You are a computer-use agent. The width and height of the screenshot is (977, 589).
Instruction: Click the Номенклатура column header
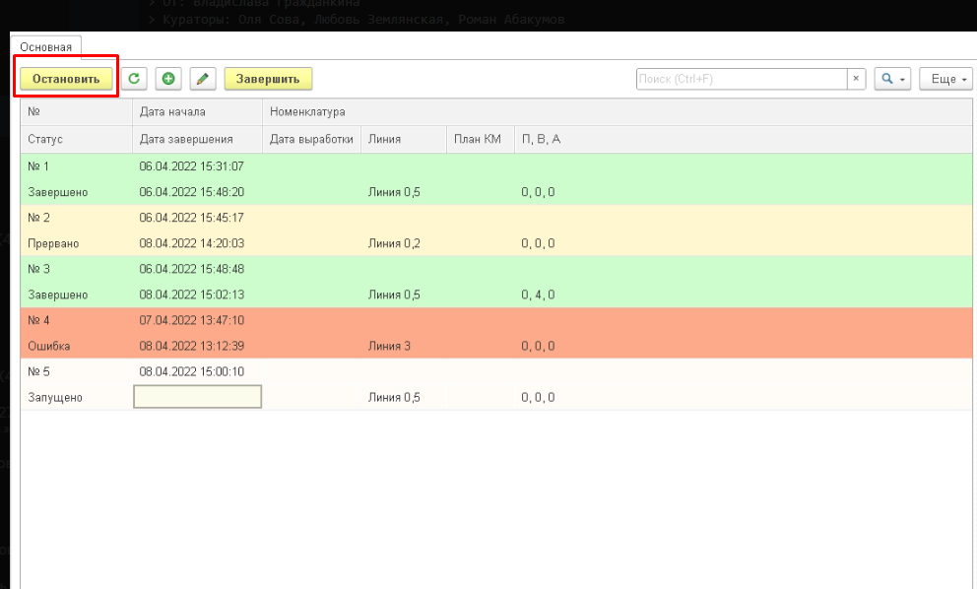(307, 112)
